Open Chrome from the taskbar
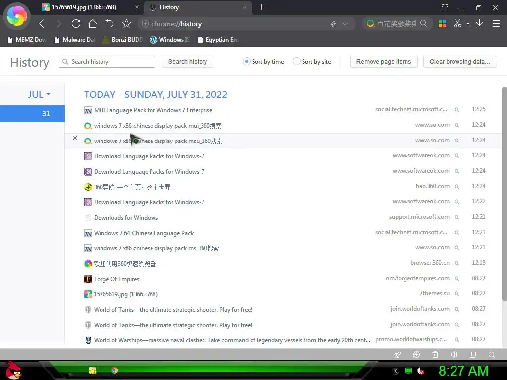This screenshot has height=380, width=507. (114, 370)
